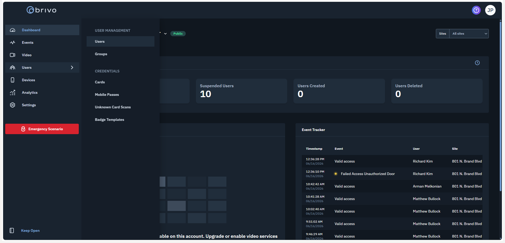The image size is (505, 243).
Task: Click the Event column header
Action: coord(339,149)
